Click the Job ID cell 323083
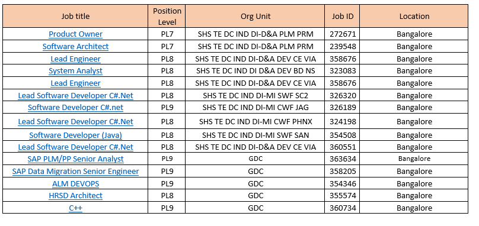Viewport: 479px width, 226px height. tap(343, 71)
